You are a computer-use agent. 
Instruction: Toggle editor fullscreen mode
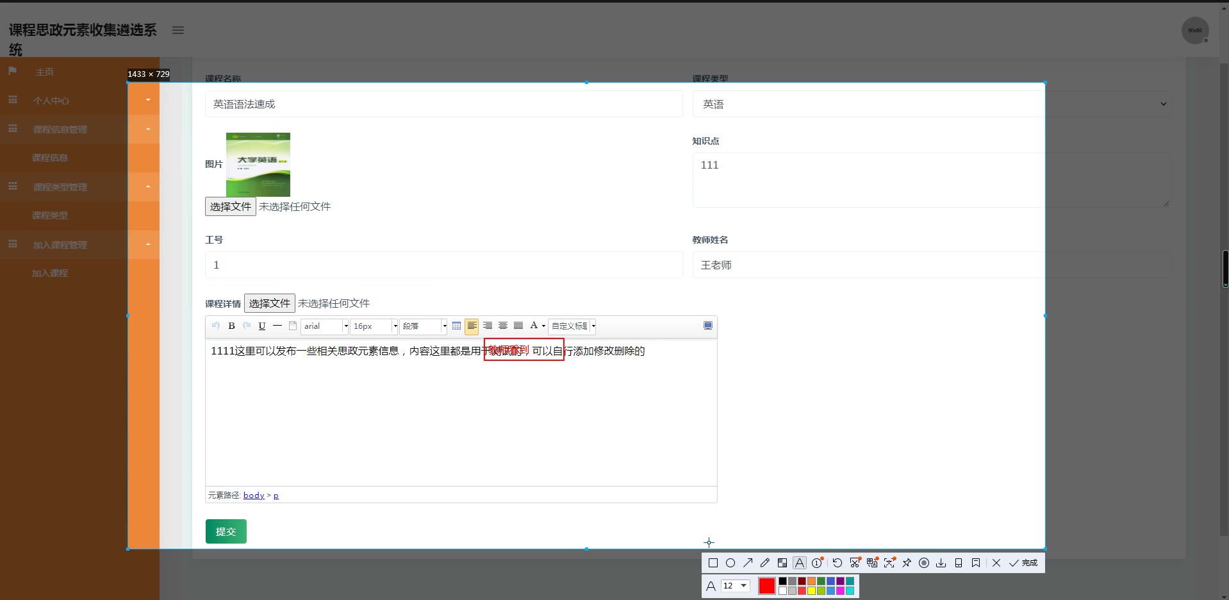[x=708, y=326]
